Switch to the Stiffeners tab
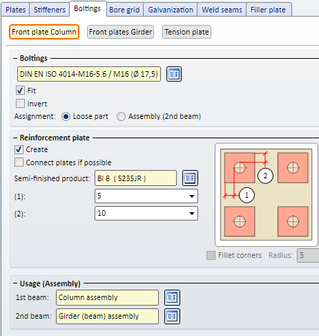The height and width of the screenshot is (336, 319). pos(50,10)
